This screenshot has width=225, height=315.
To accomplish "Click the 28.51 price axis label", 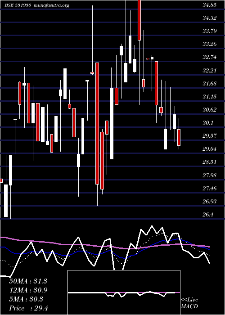I will (210, 162).
